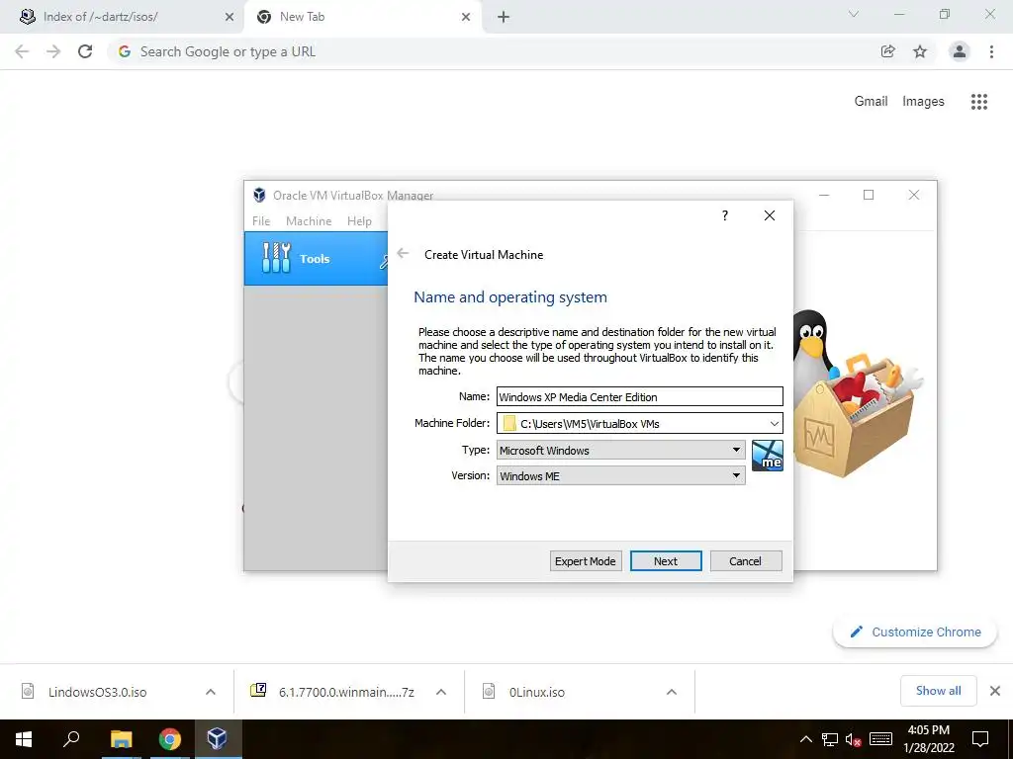Open the Images link
This screenshot has width=1013, height=759.
[923, 102]
